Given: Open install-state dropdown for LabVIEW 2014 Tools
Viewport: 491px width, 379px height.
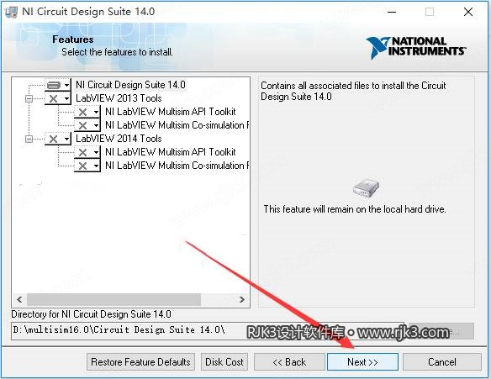Looking at the screenshot, I should click(x=58, y=139).
